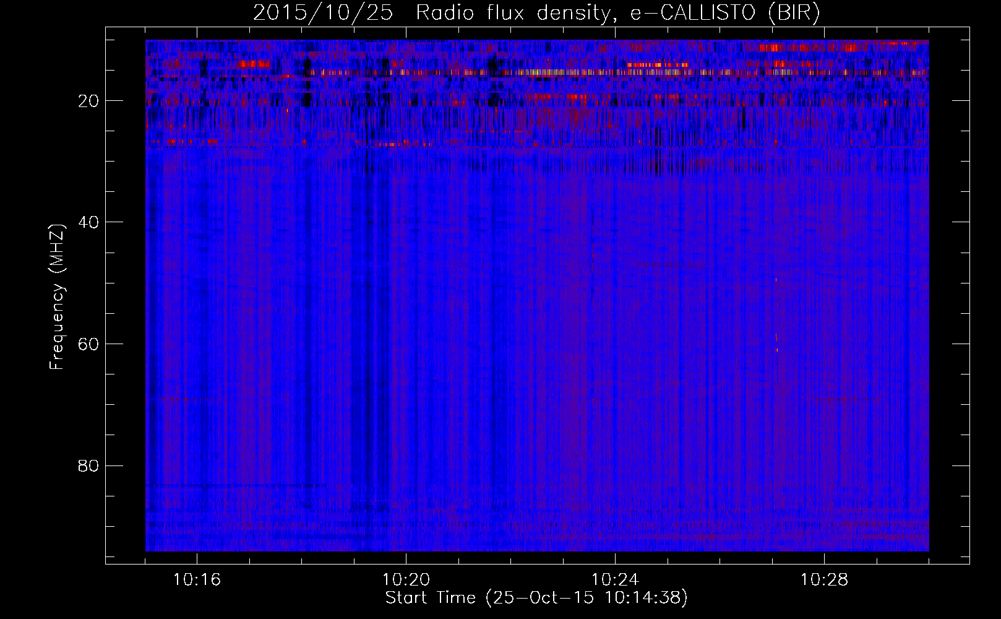This screenshot has height=619, width=1001.
Task: Click the bright yellow-white dashed band near 15 MHz
Action: click(557, 72)
